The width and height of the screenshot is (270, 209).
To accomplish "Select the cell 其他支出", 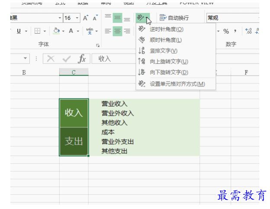I will (x=144, y=151).
